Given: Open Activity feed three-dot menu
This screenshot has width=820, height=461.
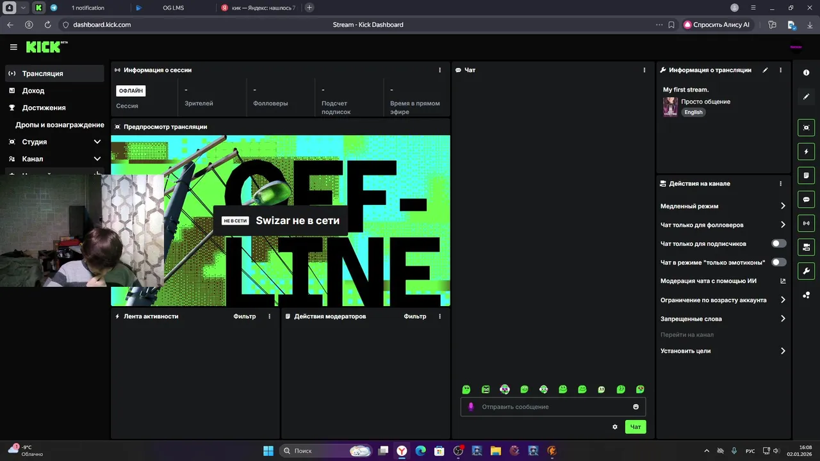Looking at the screenshot, I should coord(269,316).
